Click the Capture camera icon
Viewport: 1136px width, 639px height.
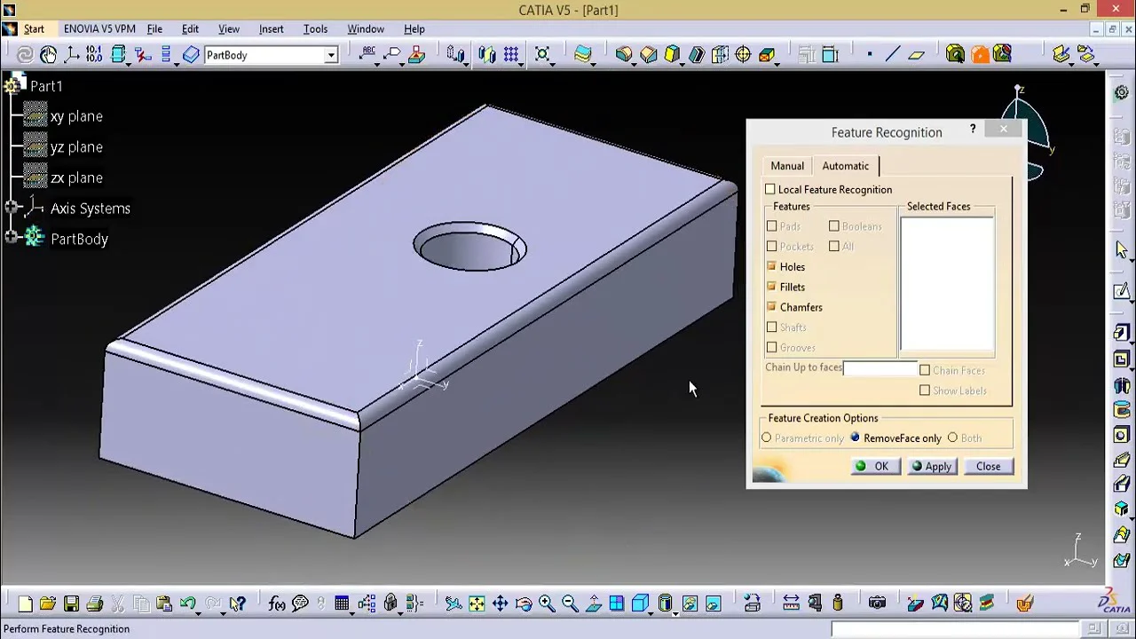coord(877,604)
